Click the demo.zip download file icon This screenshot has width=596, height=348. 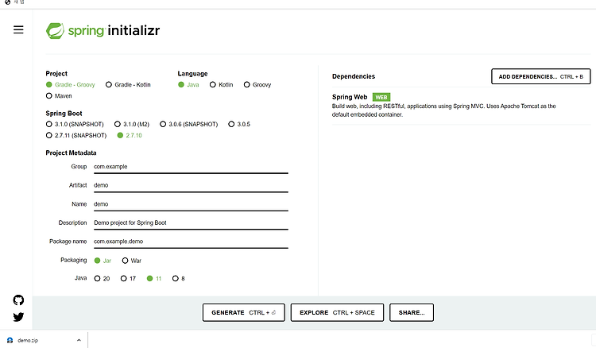click(10, 340)
